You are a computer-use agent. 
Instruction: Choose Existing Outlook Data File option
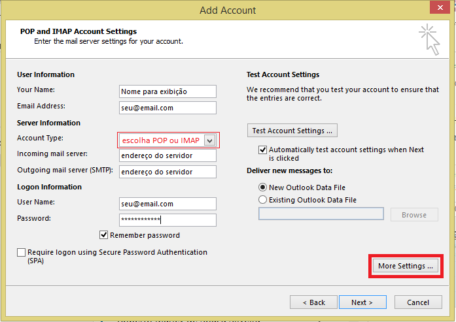[x=263, y=200]
